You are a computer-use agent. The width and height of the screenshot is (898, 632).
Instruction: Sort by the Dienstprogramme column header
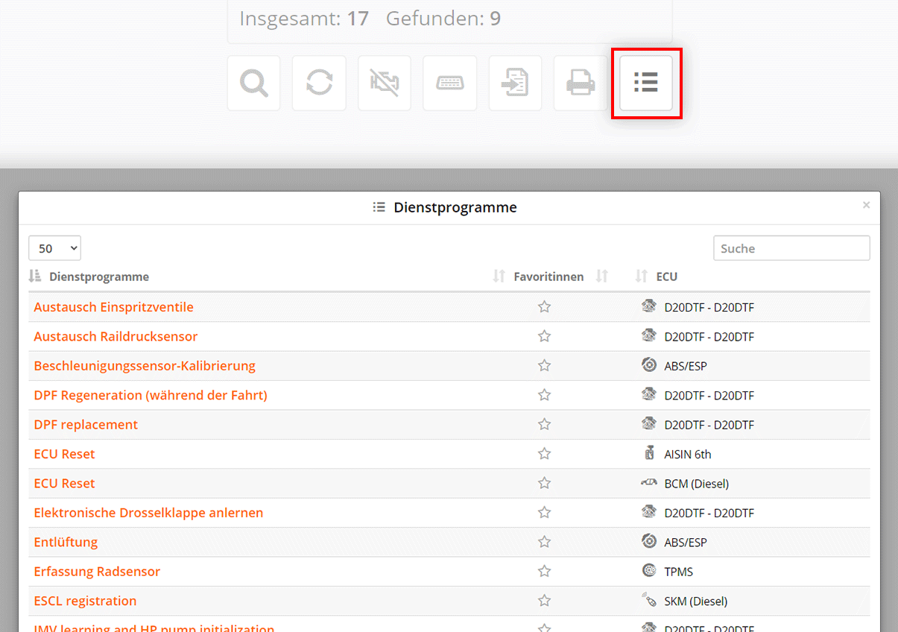(99, 276)
